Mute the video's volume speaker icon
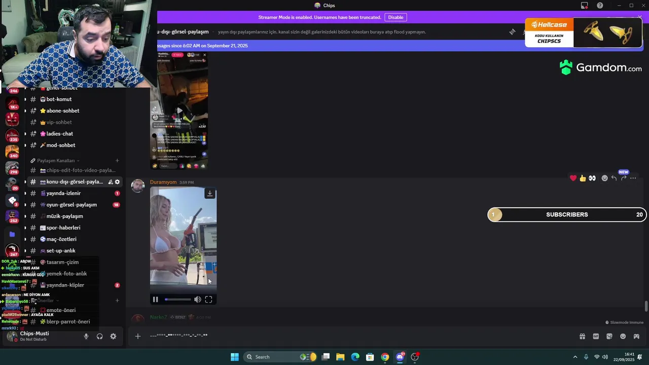This screenshot has width=649, height=365. (x=198, y=300)
